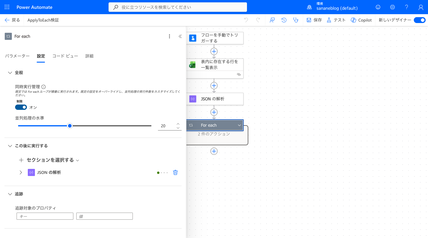
Task: Add a step after the manual trigger
Action: pyautogui.click(x=214, y=51)
